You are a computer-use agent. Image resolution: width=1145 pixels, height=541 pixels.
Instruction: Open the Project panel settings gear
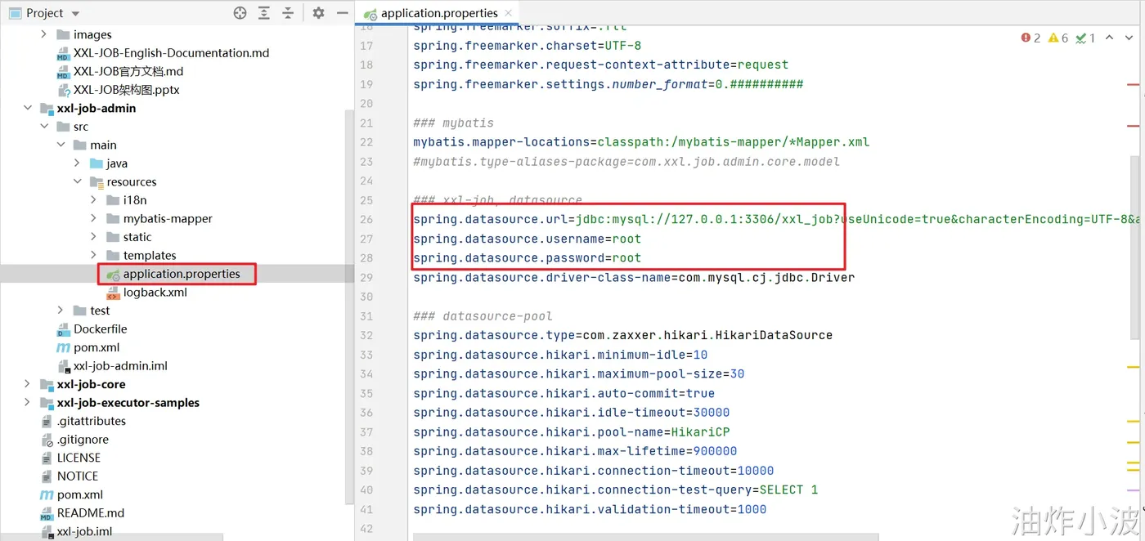tap(318, 13)
